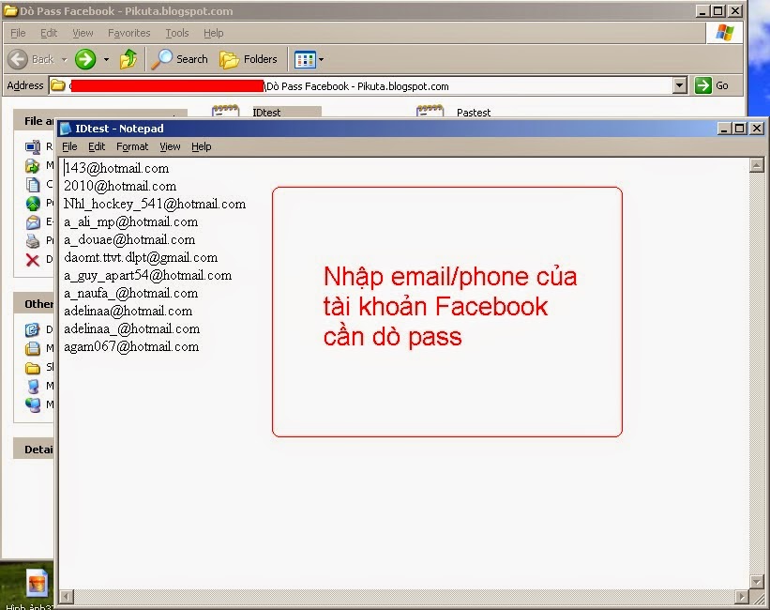Click the green Forward arrow icon
The image size is (770, 610).
pyautogui.click(x=85, y=59)
